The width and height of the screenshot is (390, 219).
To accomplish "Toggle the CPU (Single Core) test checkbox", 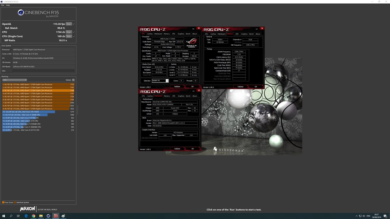I will [x=74, y=36].
